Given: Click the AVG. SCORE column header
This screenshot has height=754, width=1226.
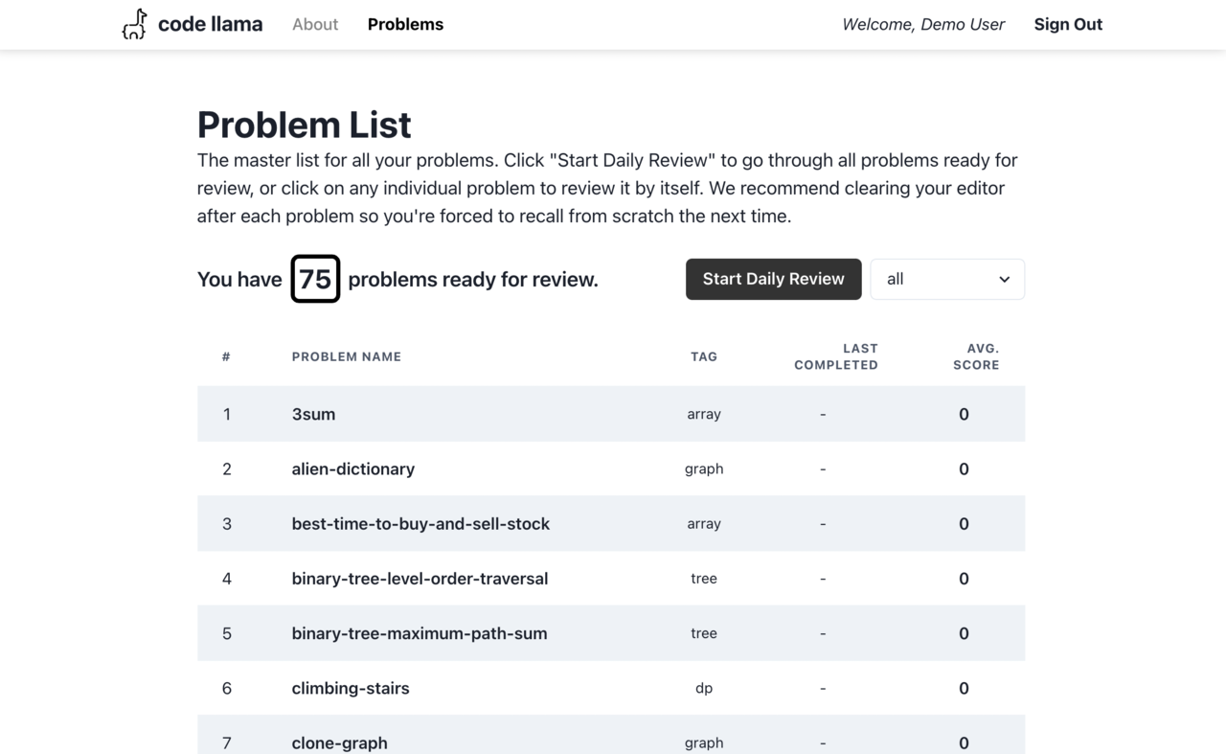Looking at the screenshot, I should tap(976, 356).
